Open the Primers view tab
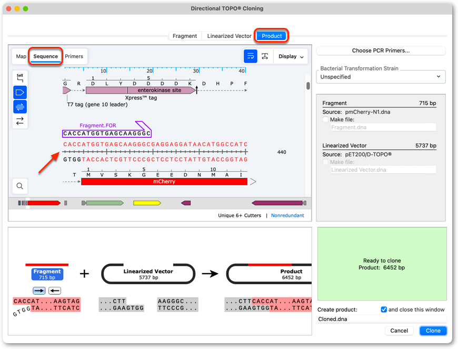The image size is (458, 349). [x=74, y=56]
